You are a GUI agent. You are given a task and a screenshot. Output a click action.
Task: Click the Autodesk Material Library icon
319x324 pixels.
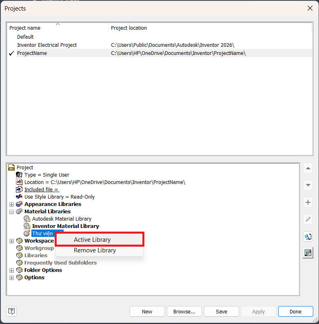coord(27,219)
